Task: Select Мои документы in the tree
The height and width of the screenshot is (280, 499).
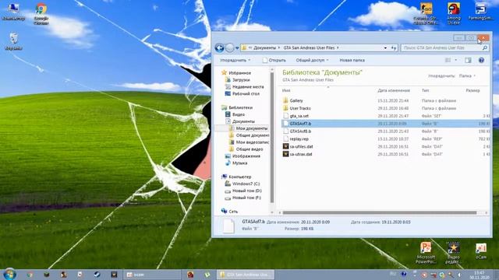Action: tap(252, 128)
